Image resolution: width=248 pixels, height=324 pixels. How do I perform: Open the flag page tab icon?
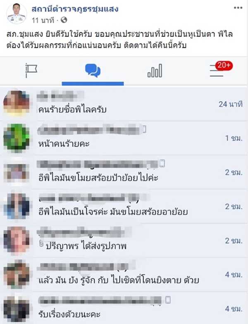tap(31, 70)
